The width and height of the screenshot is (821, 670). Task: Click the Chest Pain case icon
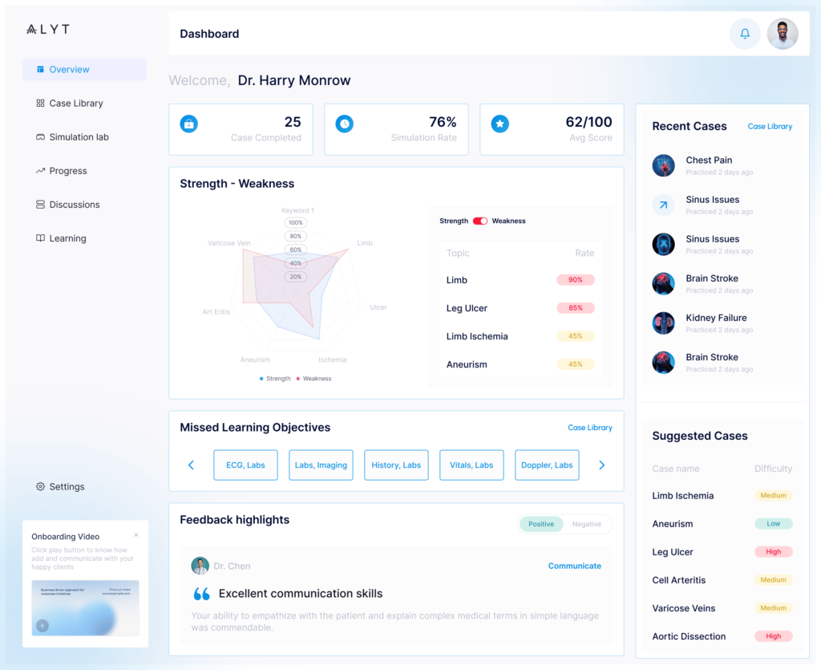[x=663, y=165]
